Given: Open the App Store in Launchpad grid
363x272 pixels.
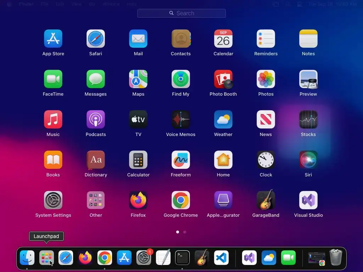Looking at the screenshot, I should (53, 39).
